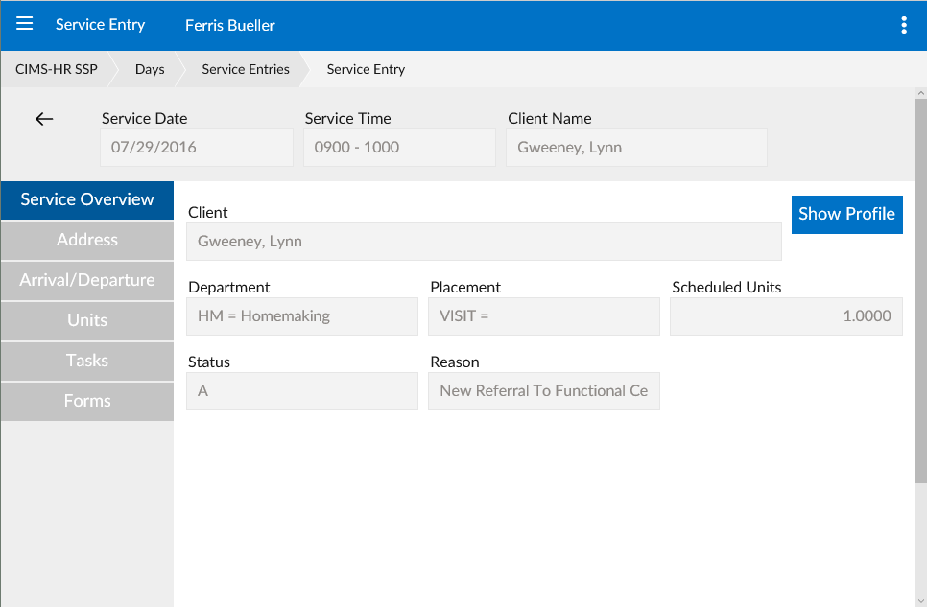Open the Forms tab
This screenshot has width=927, height=607.
pyautogui.click(x=87, y=401)
